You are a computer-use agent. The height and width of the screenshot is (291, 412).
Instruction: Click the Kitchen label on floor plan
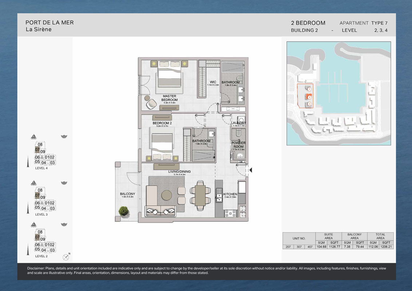pyautogui.click(x=230, y=194)
